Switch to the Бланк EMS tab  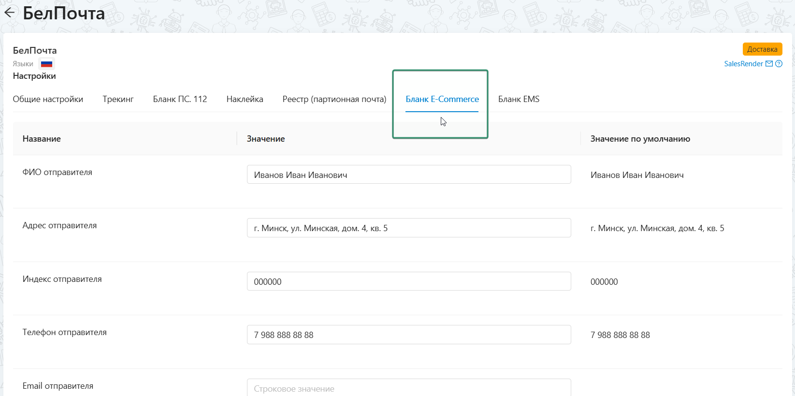(519, 99)
